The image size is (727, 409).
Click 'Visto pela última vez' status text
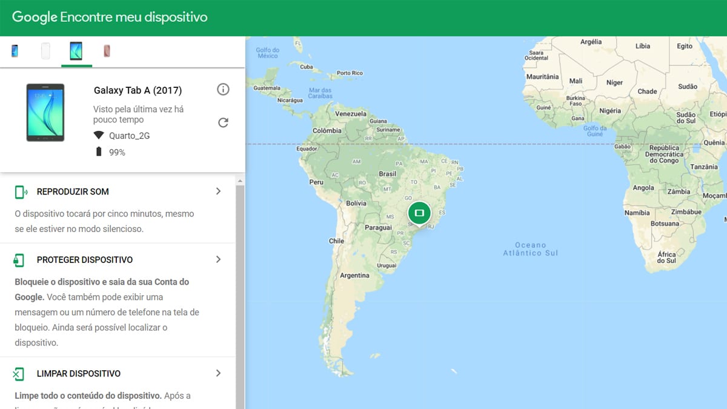138,115
